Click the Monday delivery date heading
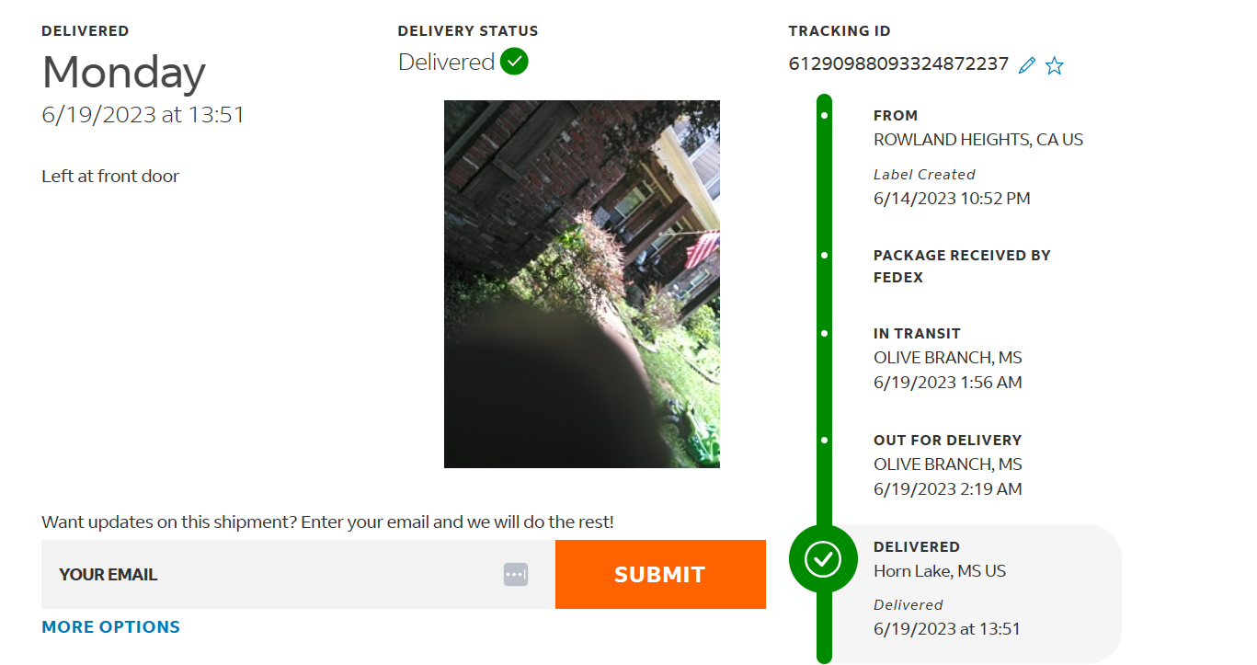The image size is (1257, 665). click(124, 72)
